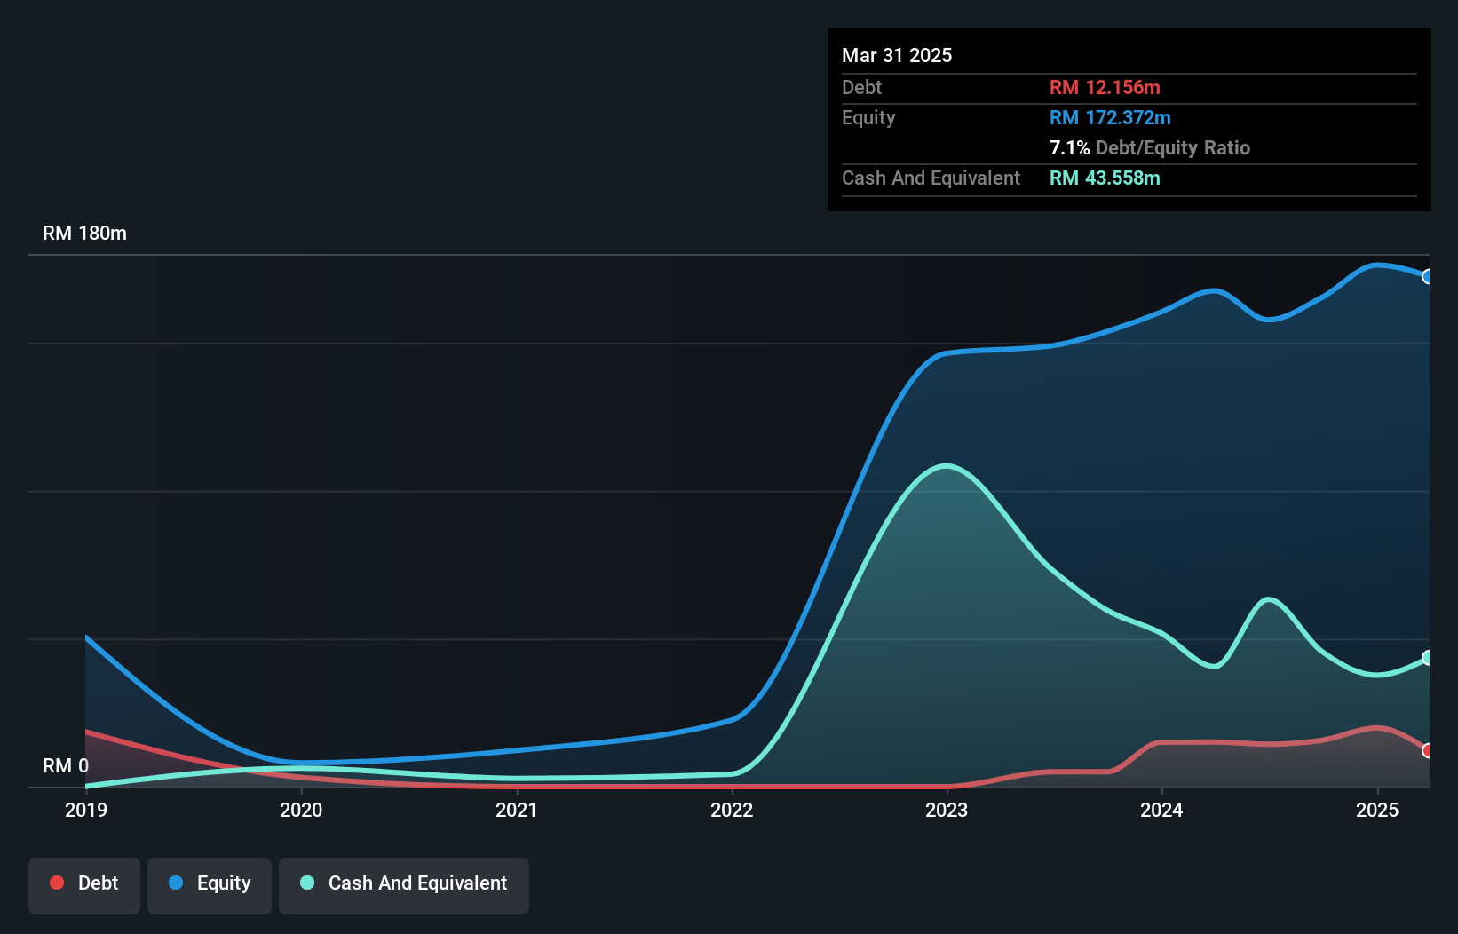
Task: Click the 7.1% Debt/Equity Ratio text
Action: 1150,147
